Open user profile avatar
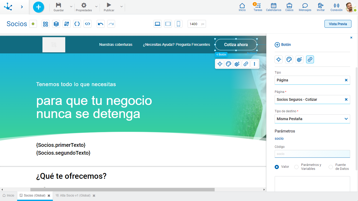Screen dimensions: 358x201 pyautogui.click(x=350, y=7)
